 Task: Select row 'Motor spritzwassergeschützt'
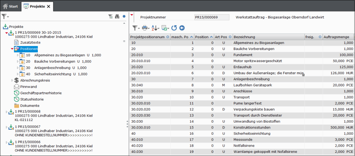[242, 61]
